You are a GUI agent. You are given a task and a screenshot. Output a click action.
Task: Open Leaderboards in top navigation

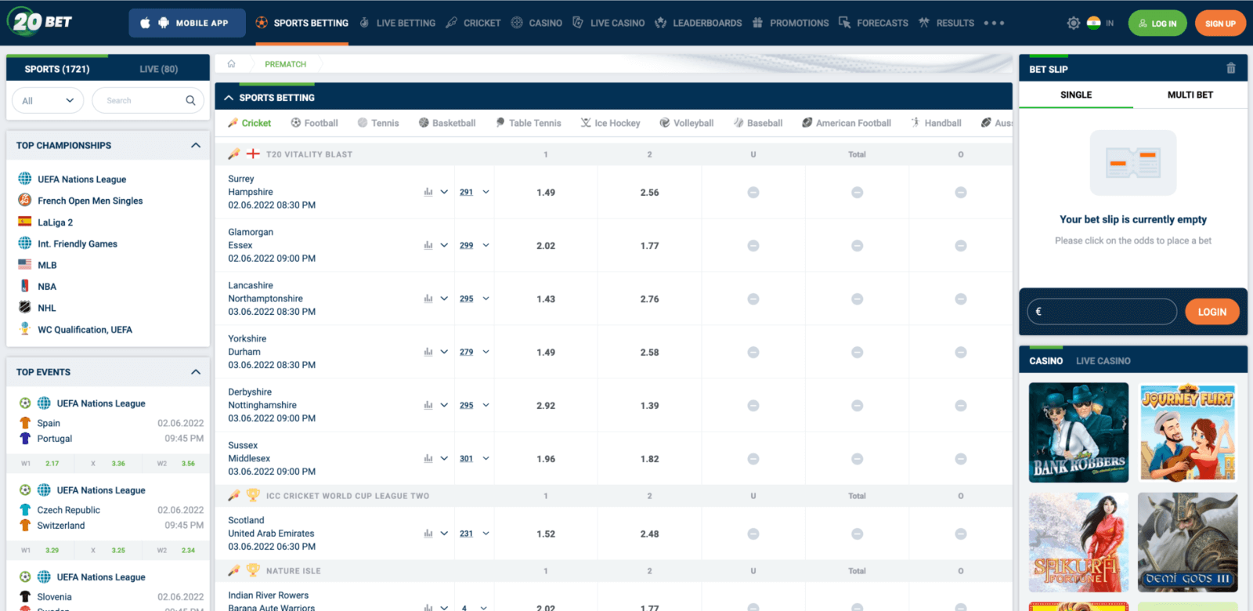[x=698, y=23]
